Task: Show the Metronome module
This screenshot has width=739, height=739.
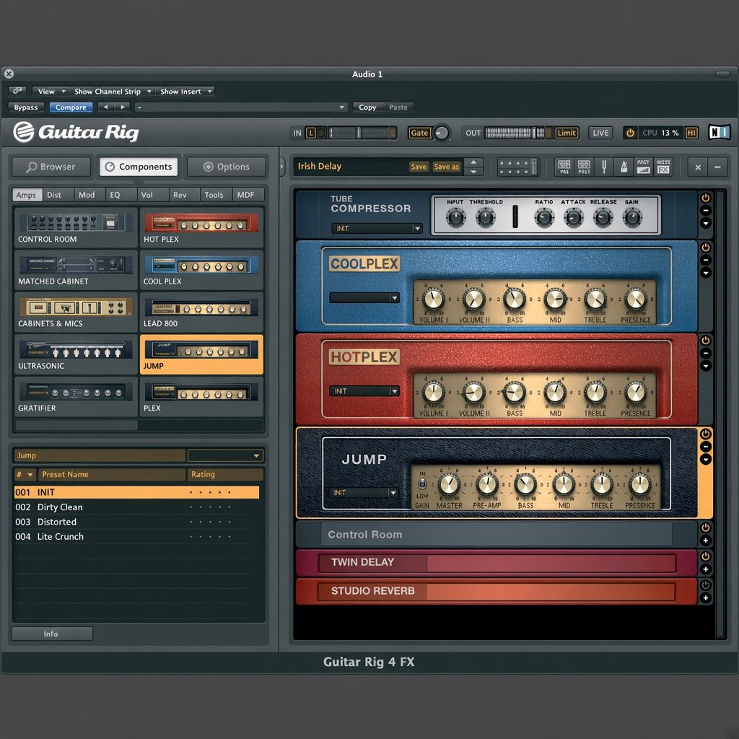Action: click(624, 167)
